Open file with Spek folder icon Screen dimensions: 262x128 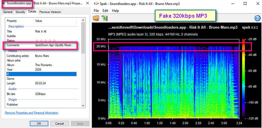click(x=96, y=18)
